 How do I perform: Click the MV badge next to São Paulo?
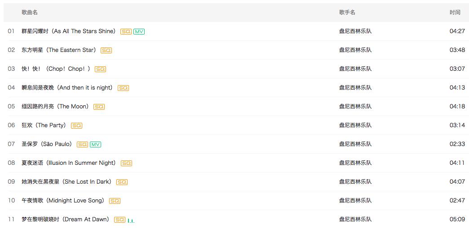(95, 145)
